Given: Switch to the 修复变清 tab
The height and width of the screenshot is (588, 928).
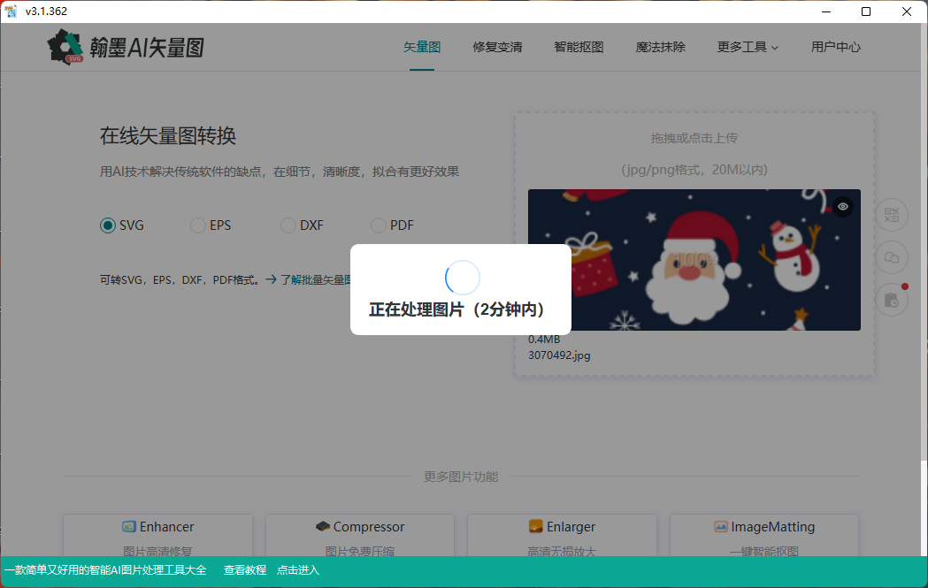Looking at the screenshot, I should click(497, 47).
